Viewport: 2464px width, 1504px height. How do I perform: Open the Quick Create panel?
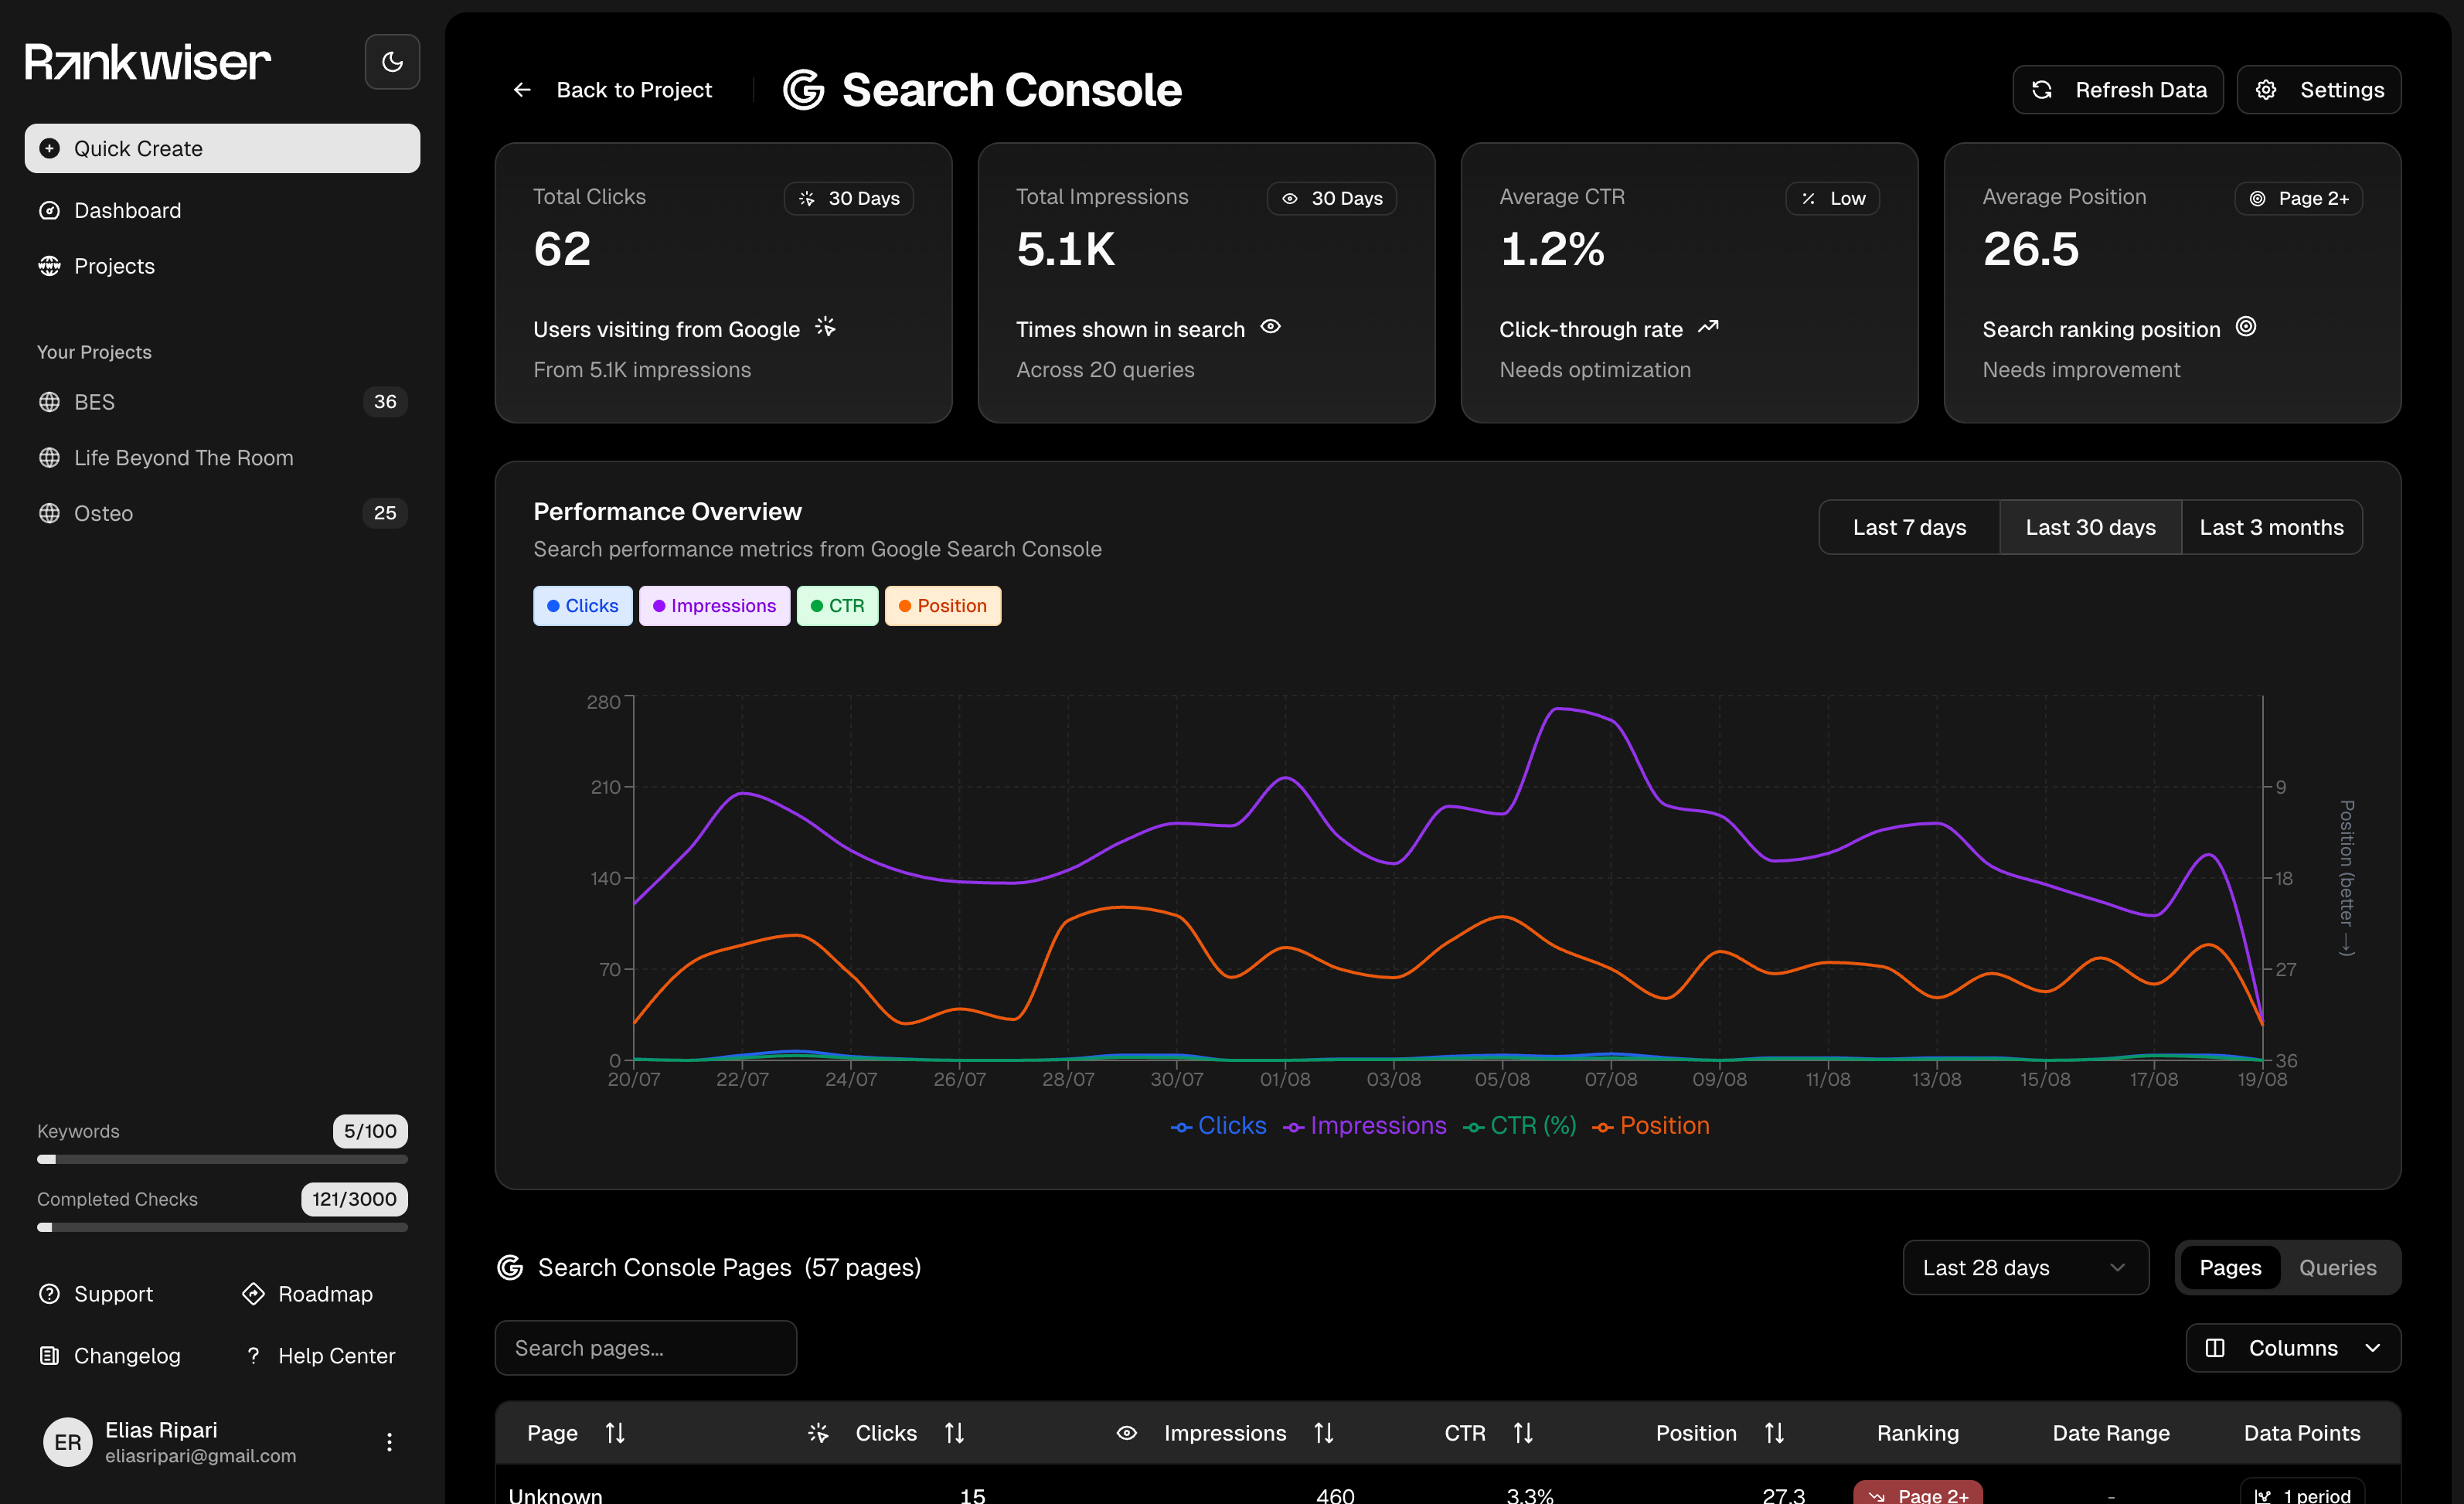(x=221, y=148)
